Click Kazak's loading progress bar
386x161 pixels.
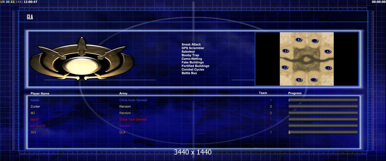point(323,100)
